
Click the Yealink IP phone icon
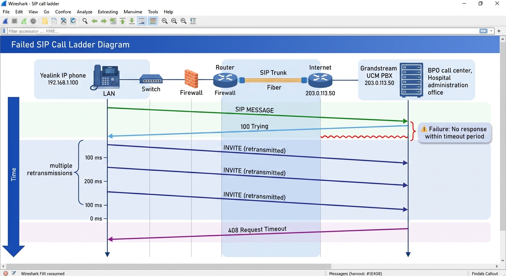(105, 77)
